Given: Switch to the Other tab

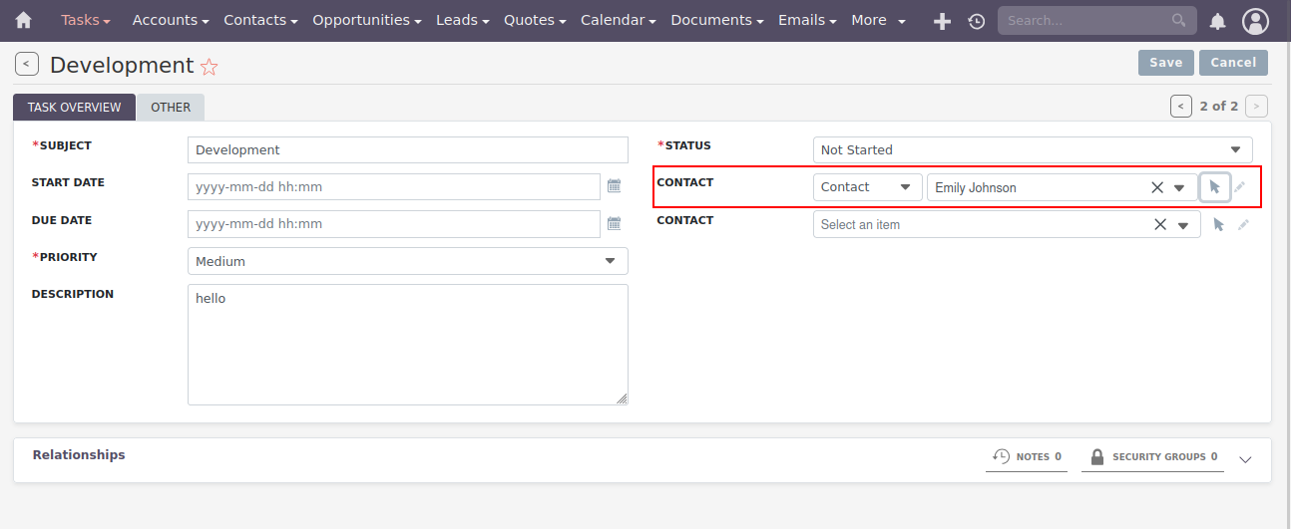Looking at the screenshot, I should (171, 108).
